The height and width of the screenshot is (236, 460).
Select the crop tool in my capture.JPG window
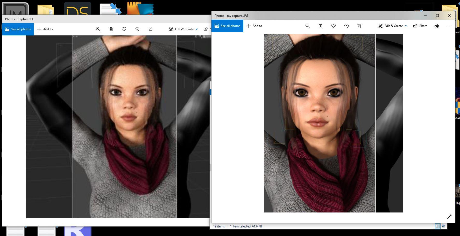point(359,26)
